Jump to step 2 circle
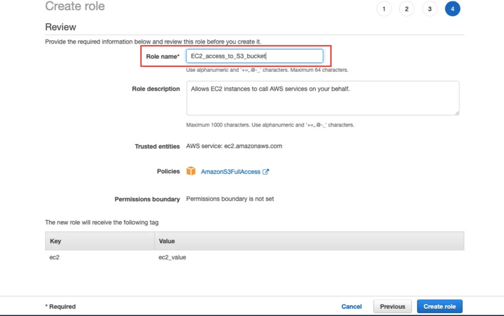 coord(406,9)
